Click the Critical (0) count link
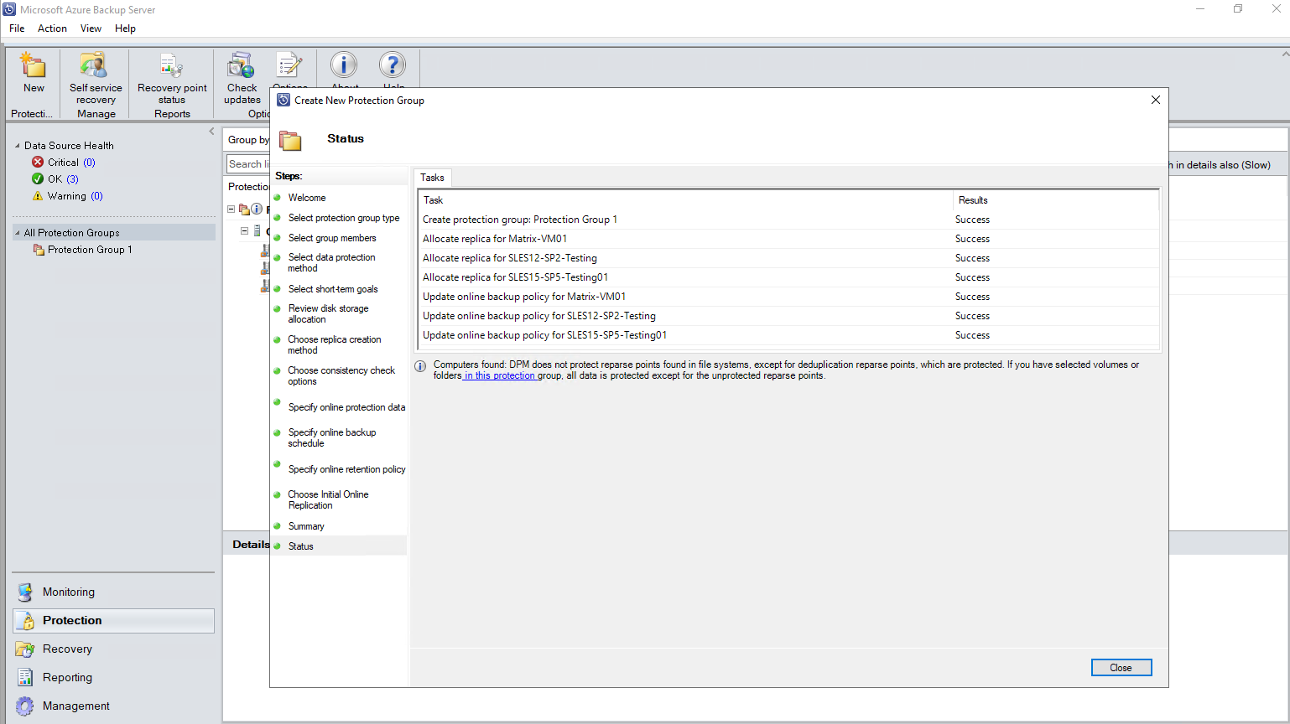Image resolution: width=1290 pixels, height=724 pixels. [89, 162]
